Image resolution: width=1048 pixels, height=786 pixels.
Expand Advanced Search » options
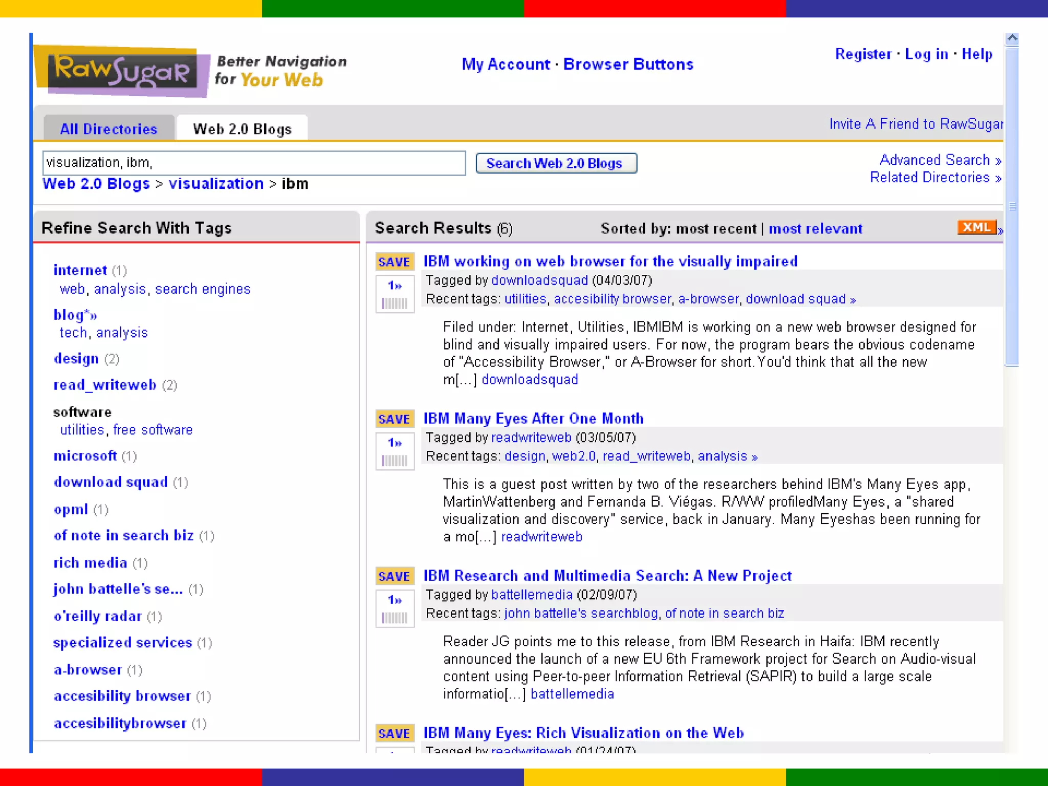[940, 160]
